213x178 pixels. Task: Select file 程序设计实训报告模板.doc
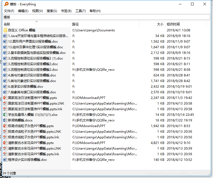click(x=27, y=160)
